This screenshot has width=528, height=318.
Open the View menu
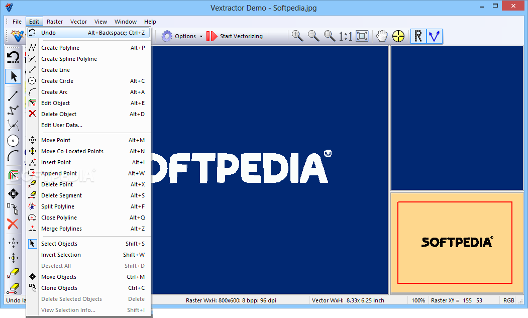(x=100, y=22)
